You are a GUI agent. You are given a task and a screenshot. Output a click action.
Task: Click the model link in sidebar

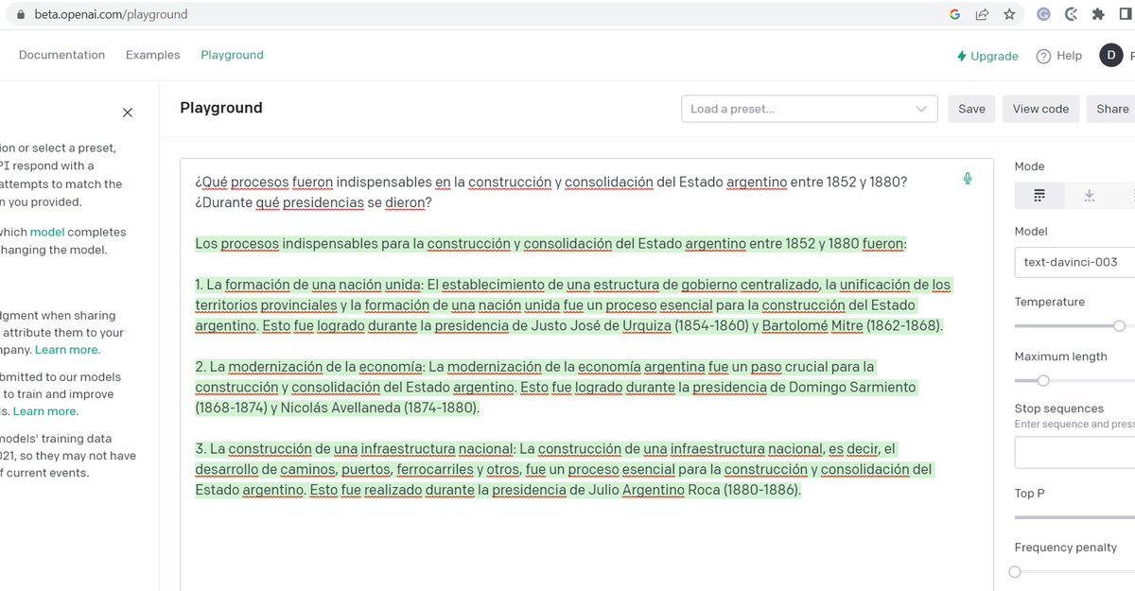click(46, 232)
